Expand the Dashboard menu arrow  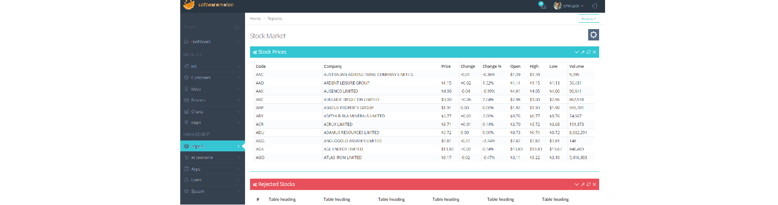coord(238,42)
